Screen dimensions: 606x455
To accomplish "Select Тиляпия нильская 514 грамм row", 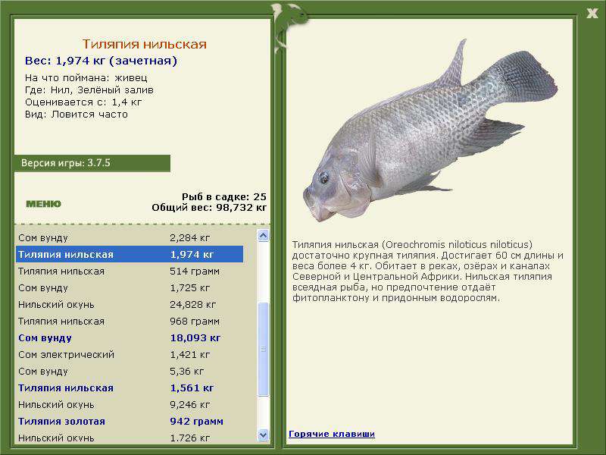I will coord(130,271).
